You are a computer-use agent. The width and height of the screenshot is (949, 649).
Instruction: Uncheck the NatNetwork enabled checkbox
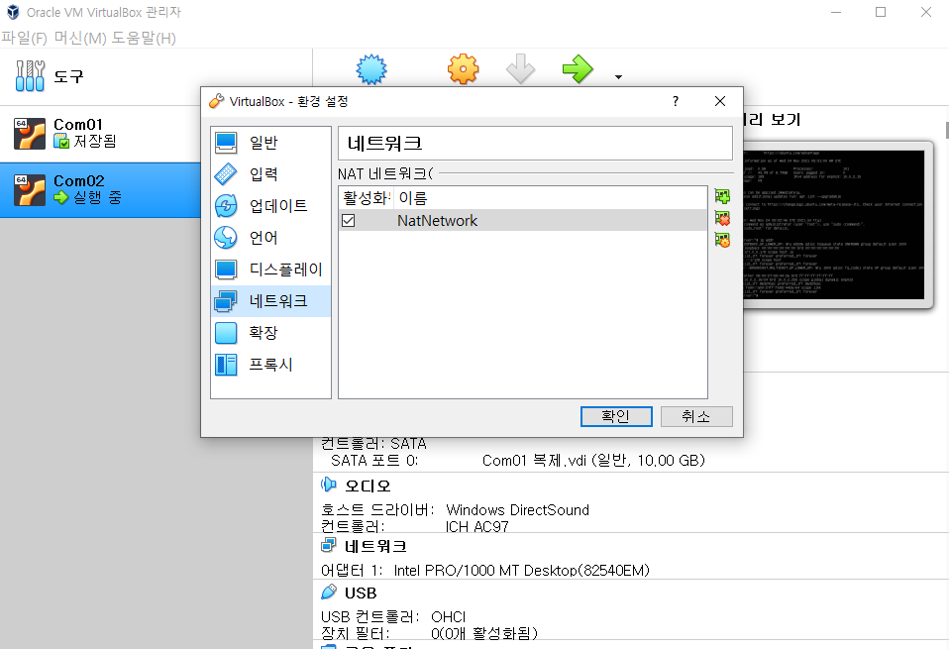point(348,221)
